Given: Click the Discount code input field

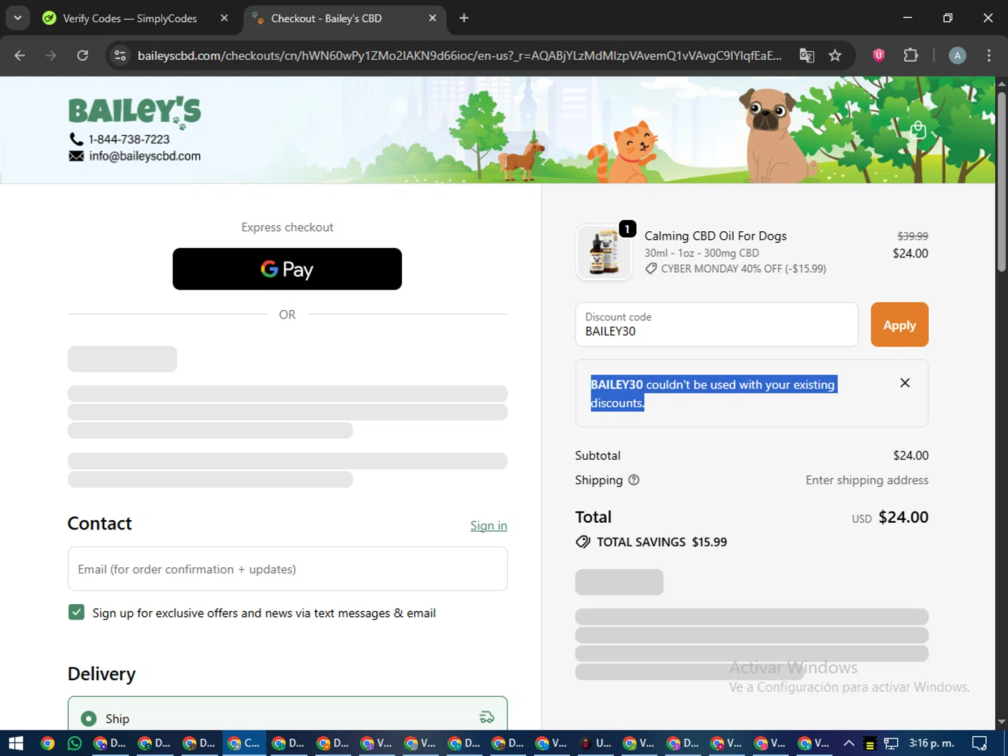Looking at the screenshot, I should [716, 325].
